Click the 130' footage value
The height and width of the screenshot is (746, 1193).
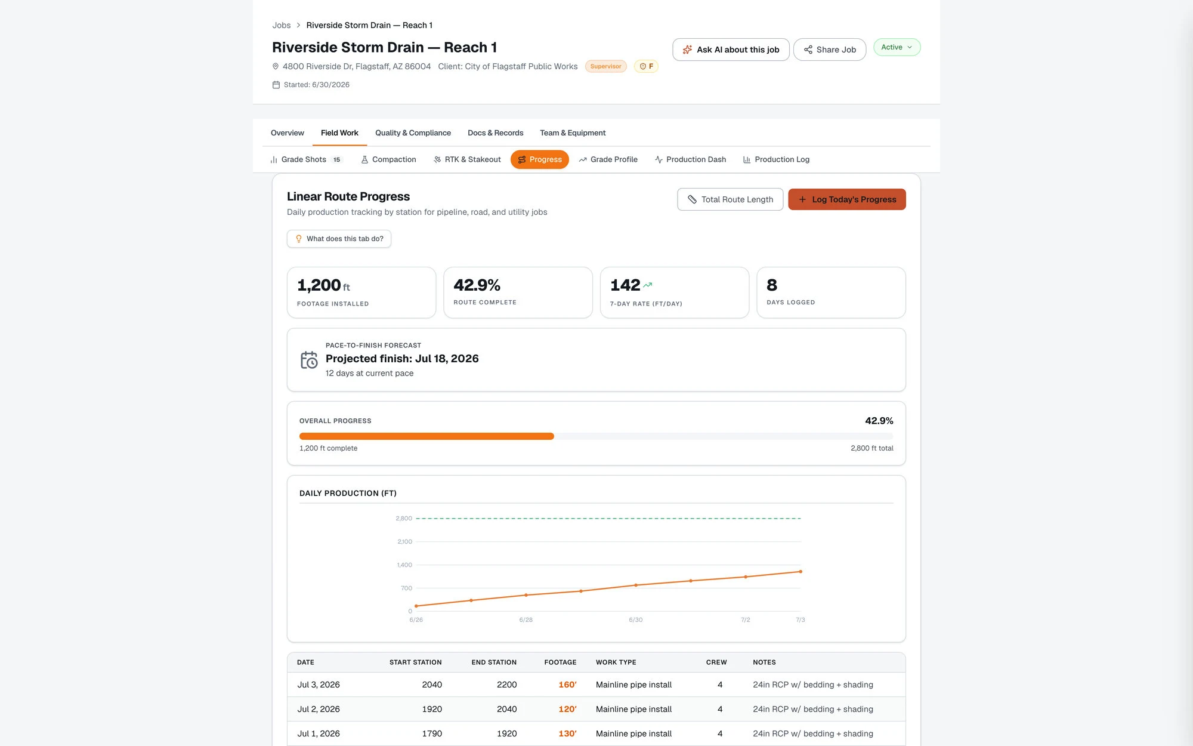(x=567, y=733)
